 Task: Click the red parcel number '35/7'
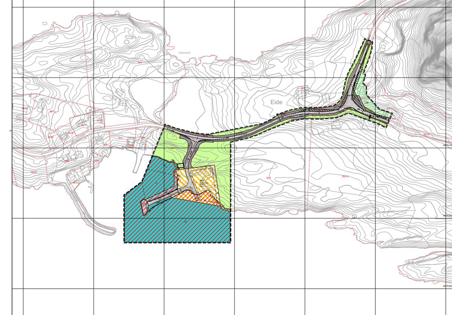pyautogui.click(x=368, y=86)
